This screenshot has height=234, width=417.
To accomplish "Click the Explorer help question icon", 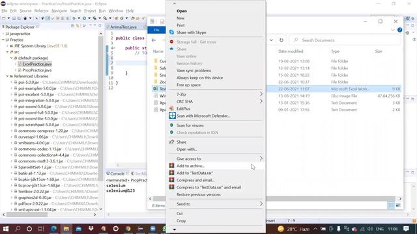I will pos(399,30).
